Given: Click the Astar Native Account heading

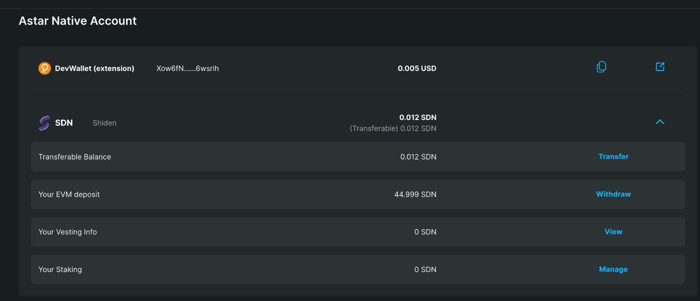Looking at the screenshot, I should coord(77,21).
